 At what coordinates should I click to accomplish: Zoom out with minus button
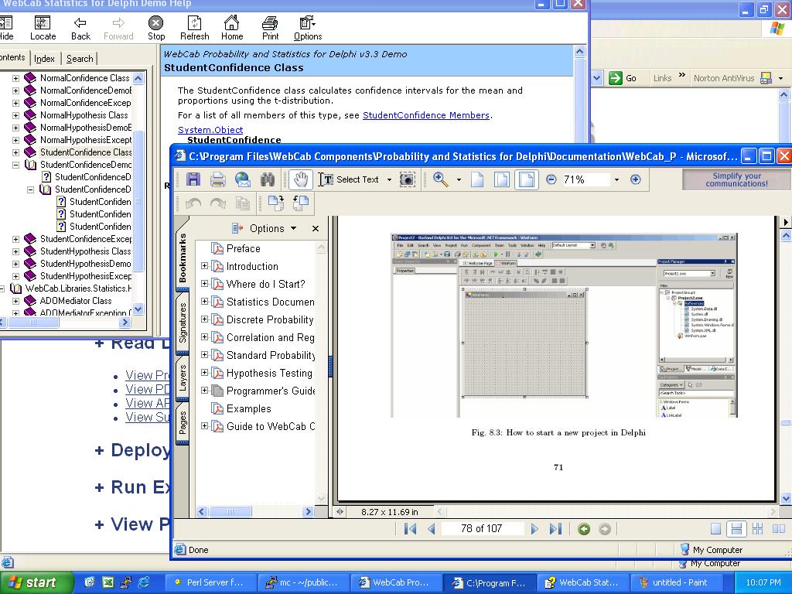click(x=551, y=179)
